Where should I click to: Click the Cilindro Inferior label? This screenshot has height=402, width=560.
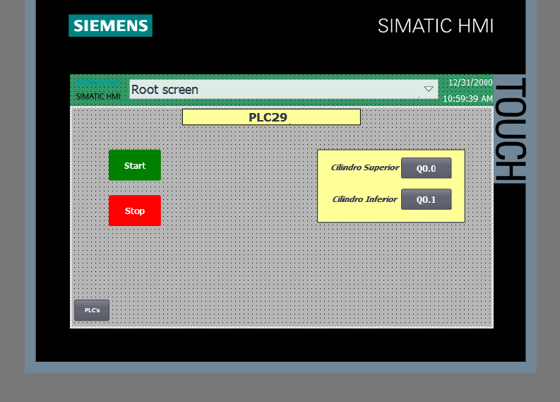364,199
